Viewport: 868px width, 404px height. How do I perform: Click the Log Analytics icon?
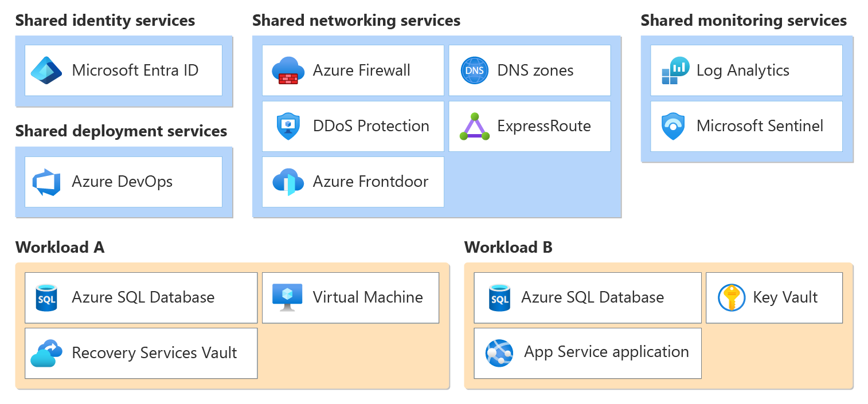coord(675,70)
